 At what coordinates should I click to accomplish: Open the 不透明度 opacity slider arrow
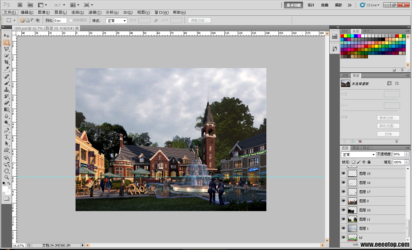407,154
